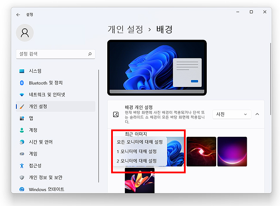Minimize the 설정 window

tap(238, 12)
